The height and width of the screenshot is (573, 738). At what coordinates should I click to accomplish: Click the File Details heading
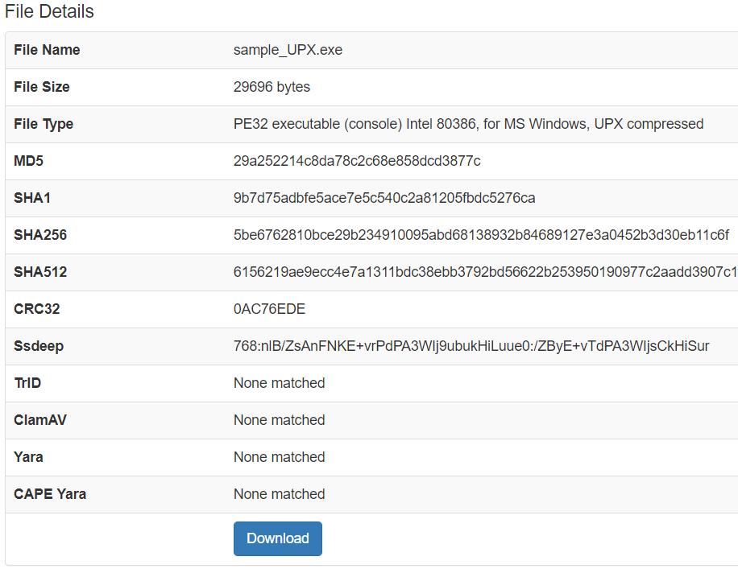pyautogui.click(x=49, y=12)
